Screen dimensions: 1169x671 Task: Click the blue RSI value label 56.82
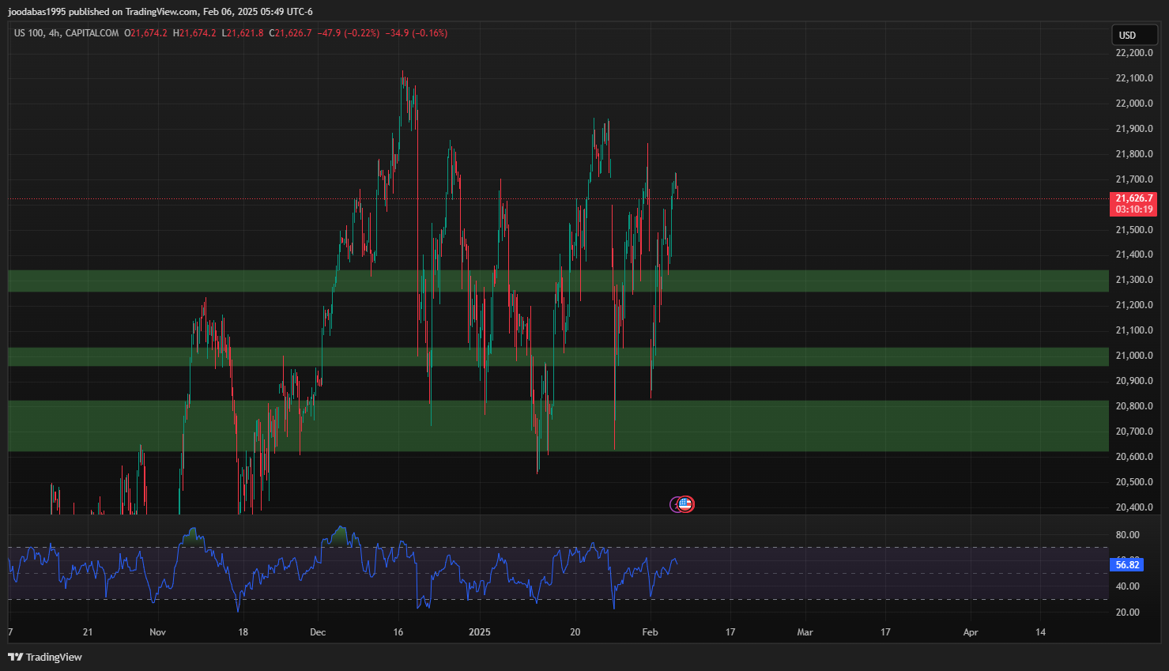[1126, 564]
